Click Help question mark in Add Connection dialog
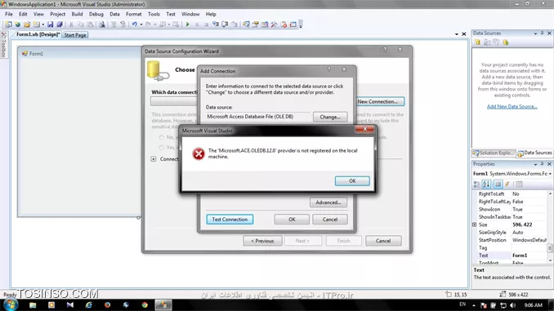The image size is (554, 311). pyautogui.click(x=328, y=69)
